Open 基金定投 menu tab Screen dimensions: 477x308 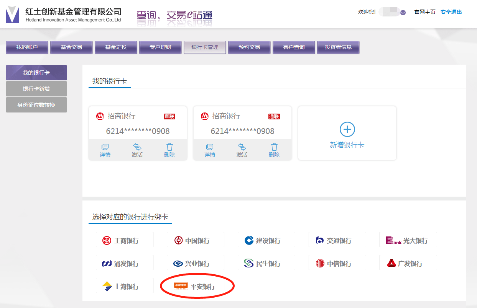116,47
